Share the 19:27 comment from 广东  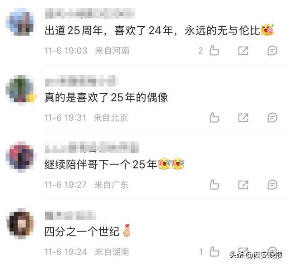(x=243, y=184)
